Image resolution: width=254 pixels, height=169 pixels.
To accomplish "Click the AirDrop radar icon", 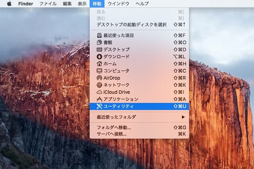I will [x=99, y=78].
